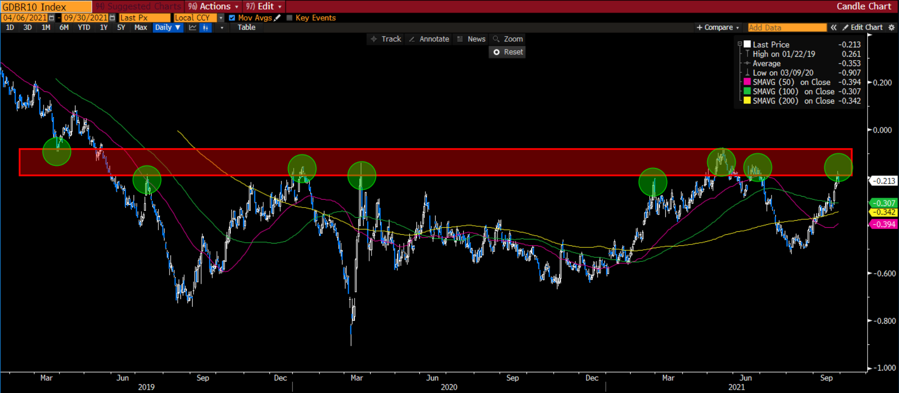Click the Track crosshair icon
Screen dimensions: 899x393
(374, 39)
